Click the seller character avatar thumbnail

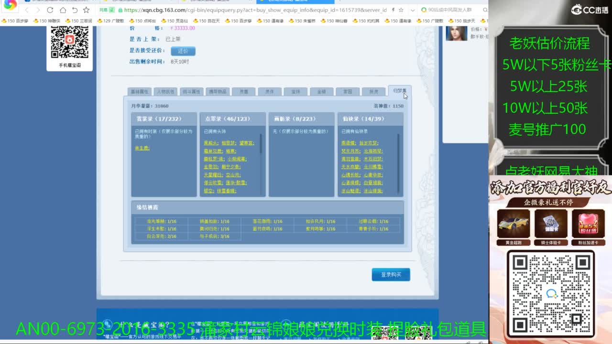point(457,33)
